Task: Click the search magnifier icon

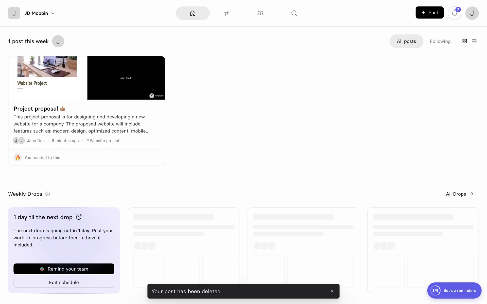Action: [294, 13]
